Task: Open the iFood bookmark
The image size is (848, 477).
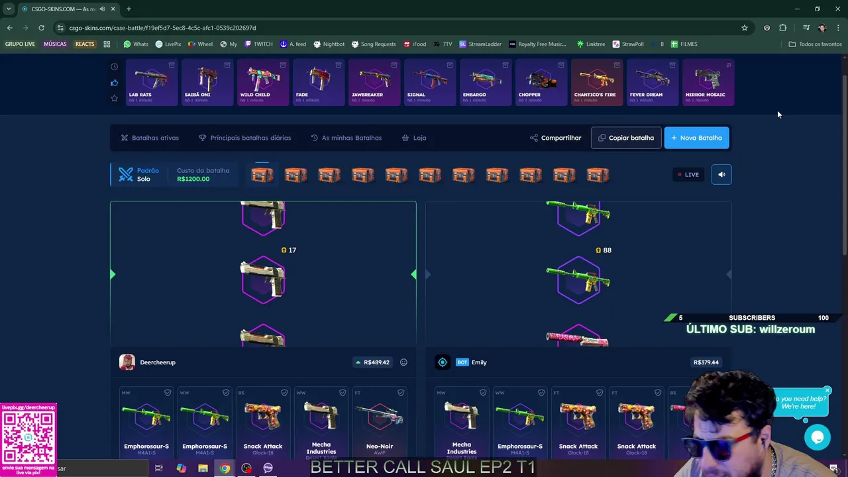Action: (414, 44)
